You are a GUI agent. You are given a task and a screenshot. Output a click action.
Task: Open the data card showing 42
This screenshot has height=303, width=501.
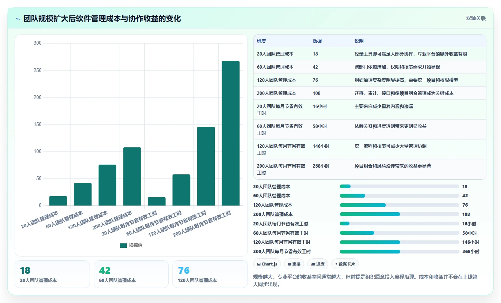point(131,274)
